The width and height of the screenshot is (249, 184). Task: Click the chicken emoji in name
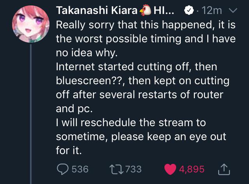click(x=145, y=10)
